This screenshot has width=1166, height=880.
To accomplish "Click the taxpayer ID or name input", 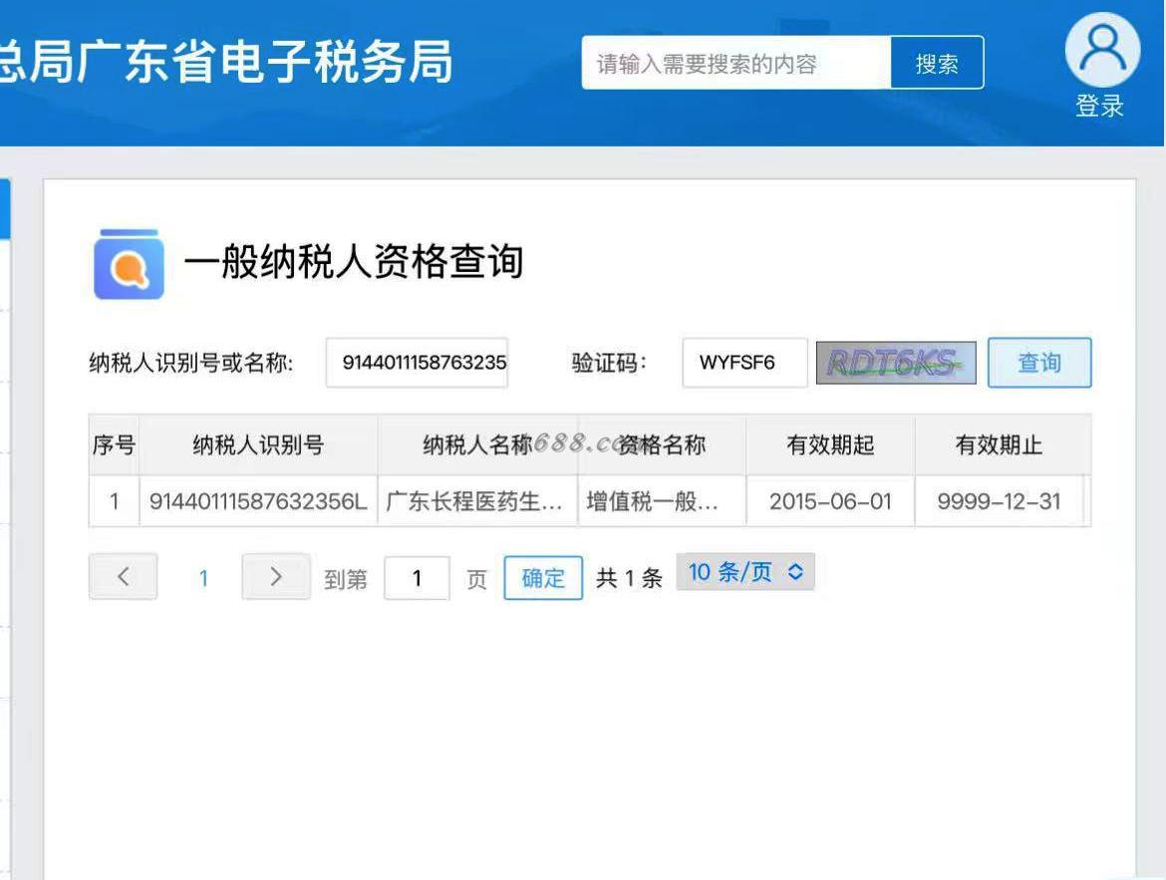I will click(418, 363).
